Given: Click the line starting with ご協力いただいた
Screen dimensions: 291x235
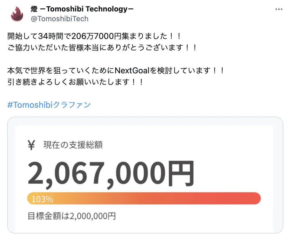Looking at the screenshot, I should (102, 47).
